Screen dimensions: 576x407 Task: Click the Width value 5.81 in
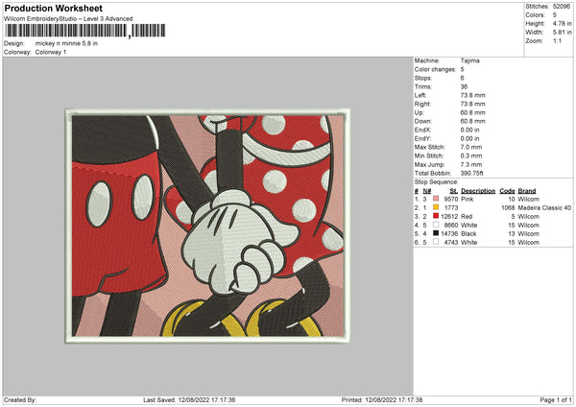coord(562,33)
